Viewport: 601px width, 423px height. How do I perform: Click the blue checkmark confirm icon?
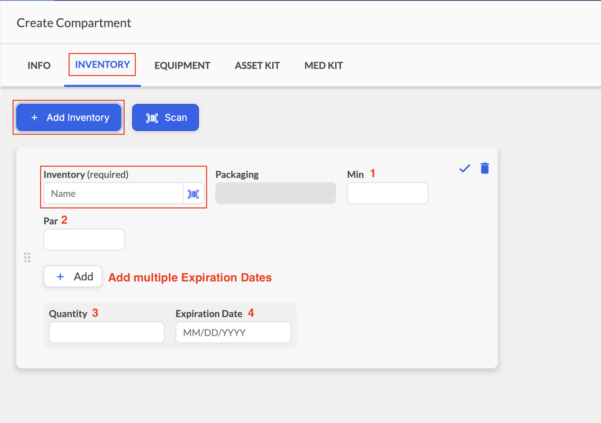(x=465, y=168)
